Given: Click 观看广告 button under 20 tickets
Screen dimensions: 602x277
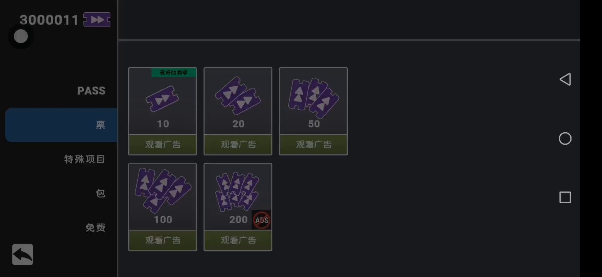Looking at the screenshot, I should [238, 145].
